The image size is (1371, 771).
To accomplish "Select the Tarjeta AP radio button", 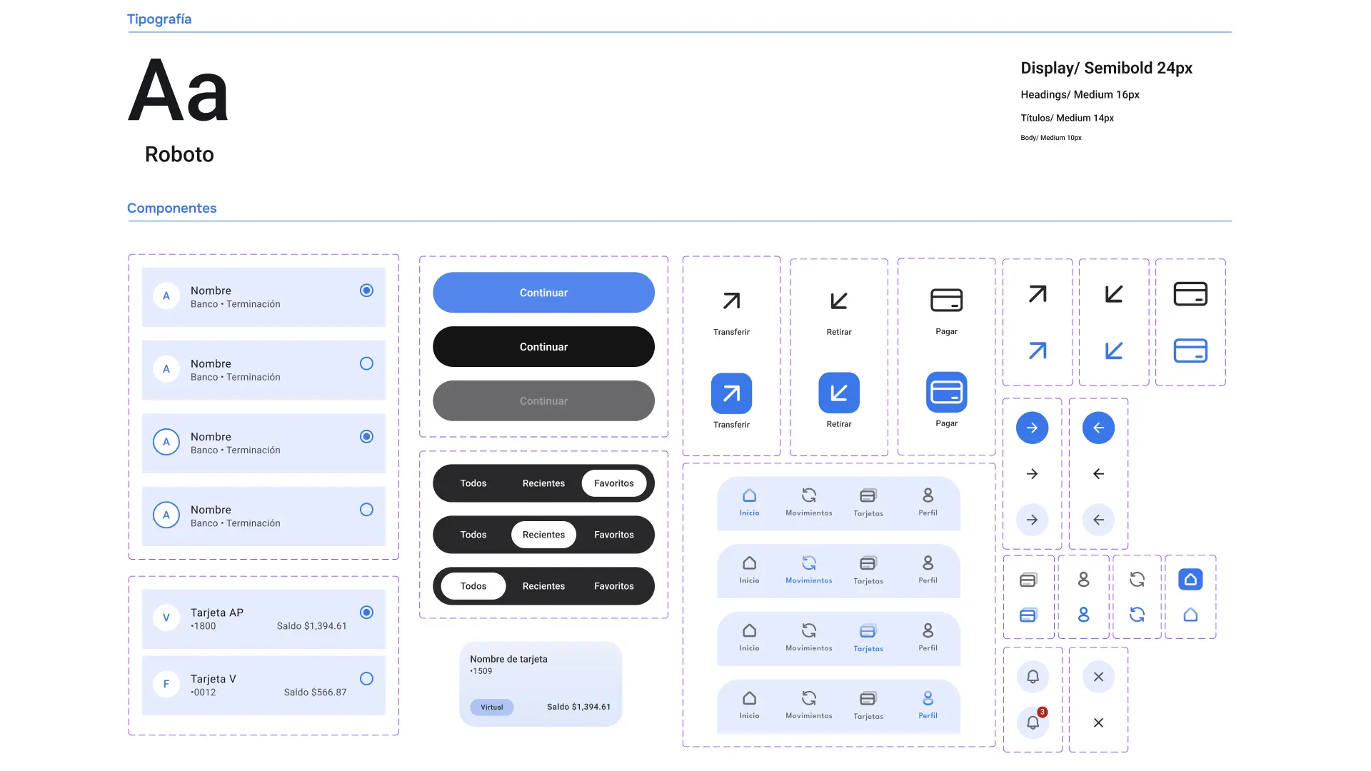I will pyautogui.click(x=366, y=613).
